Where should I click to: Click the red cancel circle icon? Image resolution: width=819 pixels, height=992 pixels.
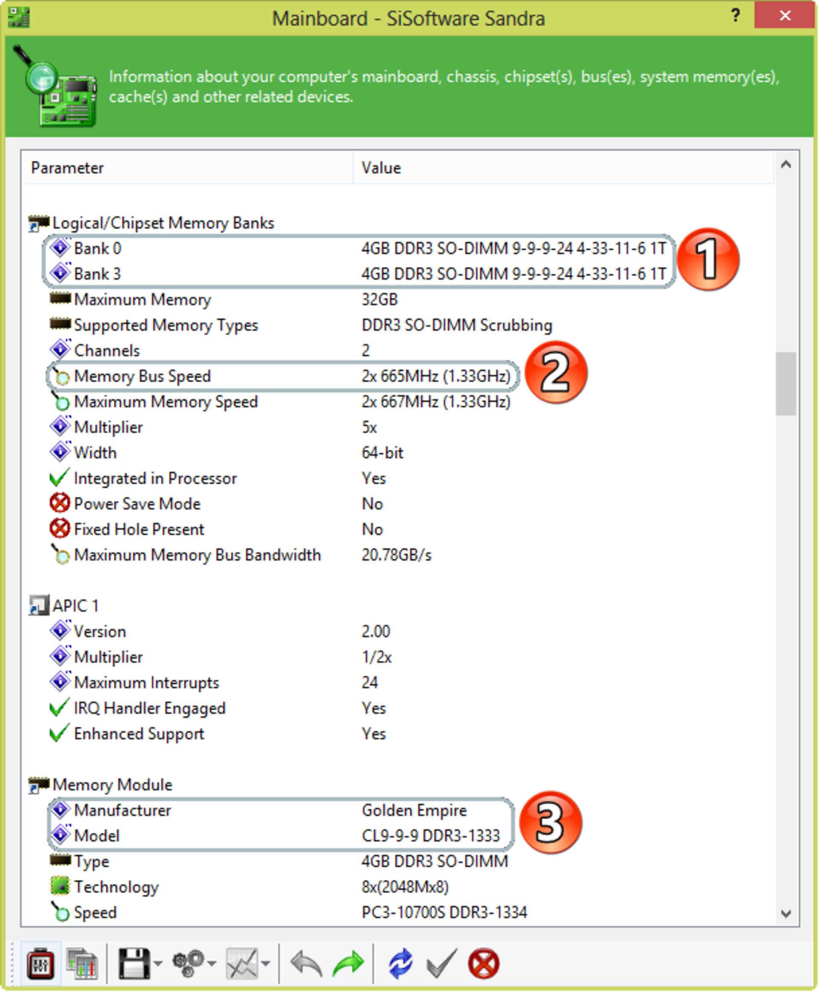pos(484,963)
